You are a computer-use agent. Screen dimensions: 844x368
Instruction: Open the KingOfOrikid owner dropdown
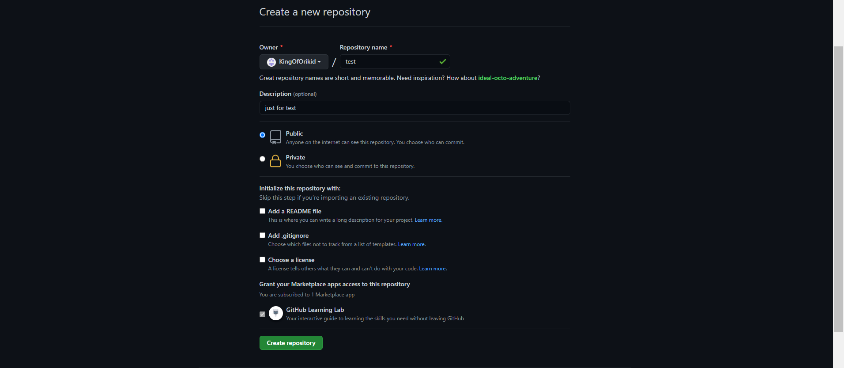tap(294, 62)
